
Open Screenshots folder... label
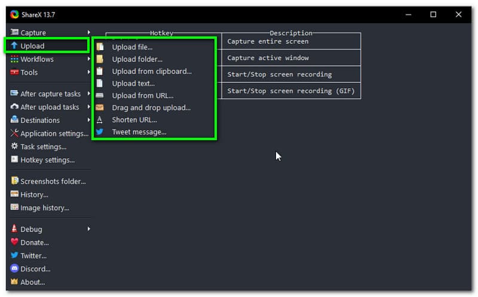point(53,181)
